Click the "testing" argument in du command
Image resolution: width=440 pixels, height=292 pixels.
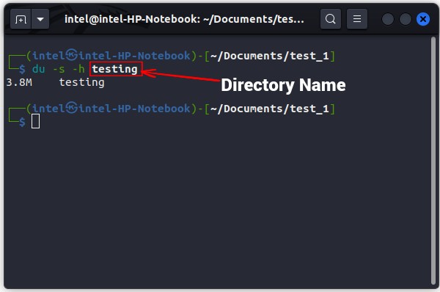115,70
